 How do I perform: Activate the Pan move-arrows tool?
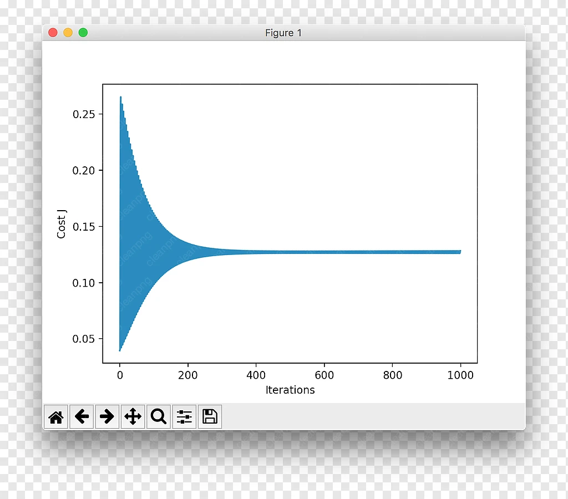point(133,416)
